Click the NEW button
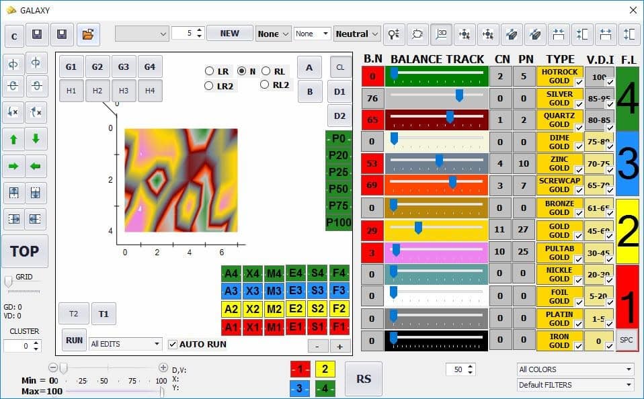Screen dimensions: 644x399 pos(229,34)
